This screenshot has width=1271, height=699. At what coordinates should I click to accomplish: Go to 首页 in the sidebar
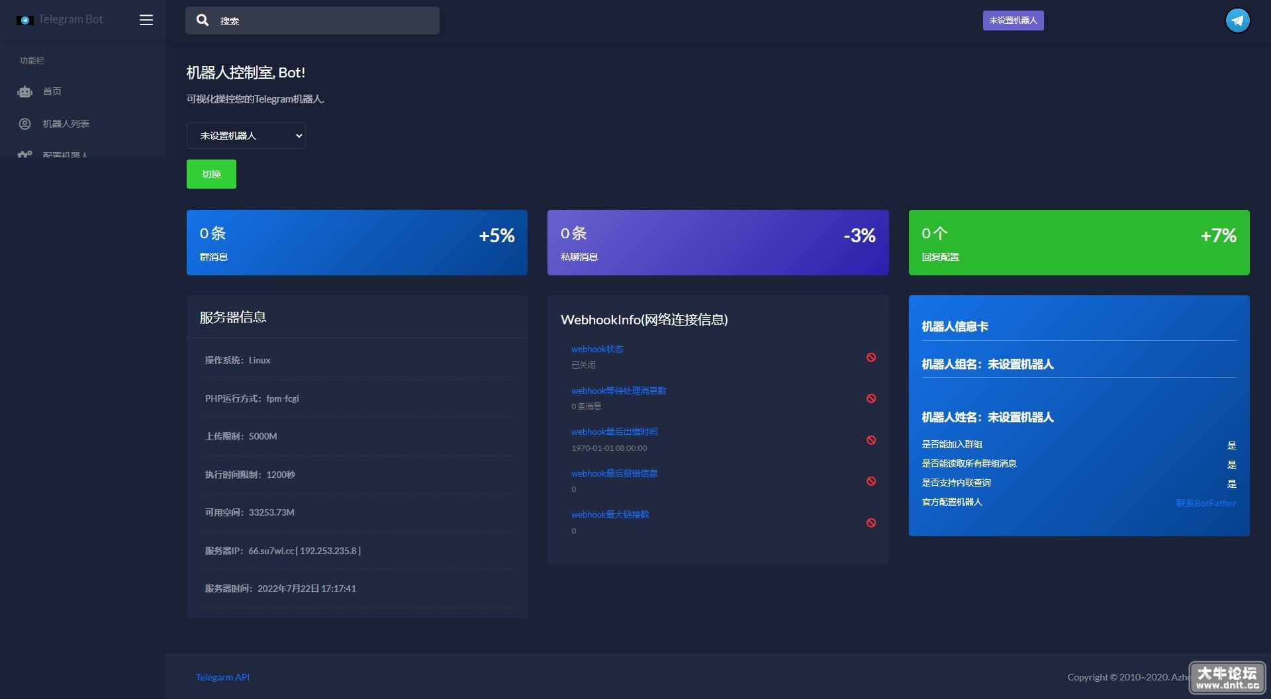pos(52,91)
